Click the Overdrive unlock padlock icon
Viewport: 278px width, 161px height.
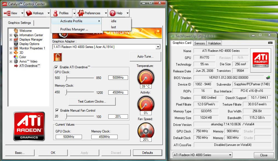[58, 57]
